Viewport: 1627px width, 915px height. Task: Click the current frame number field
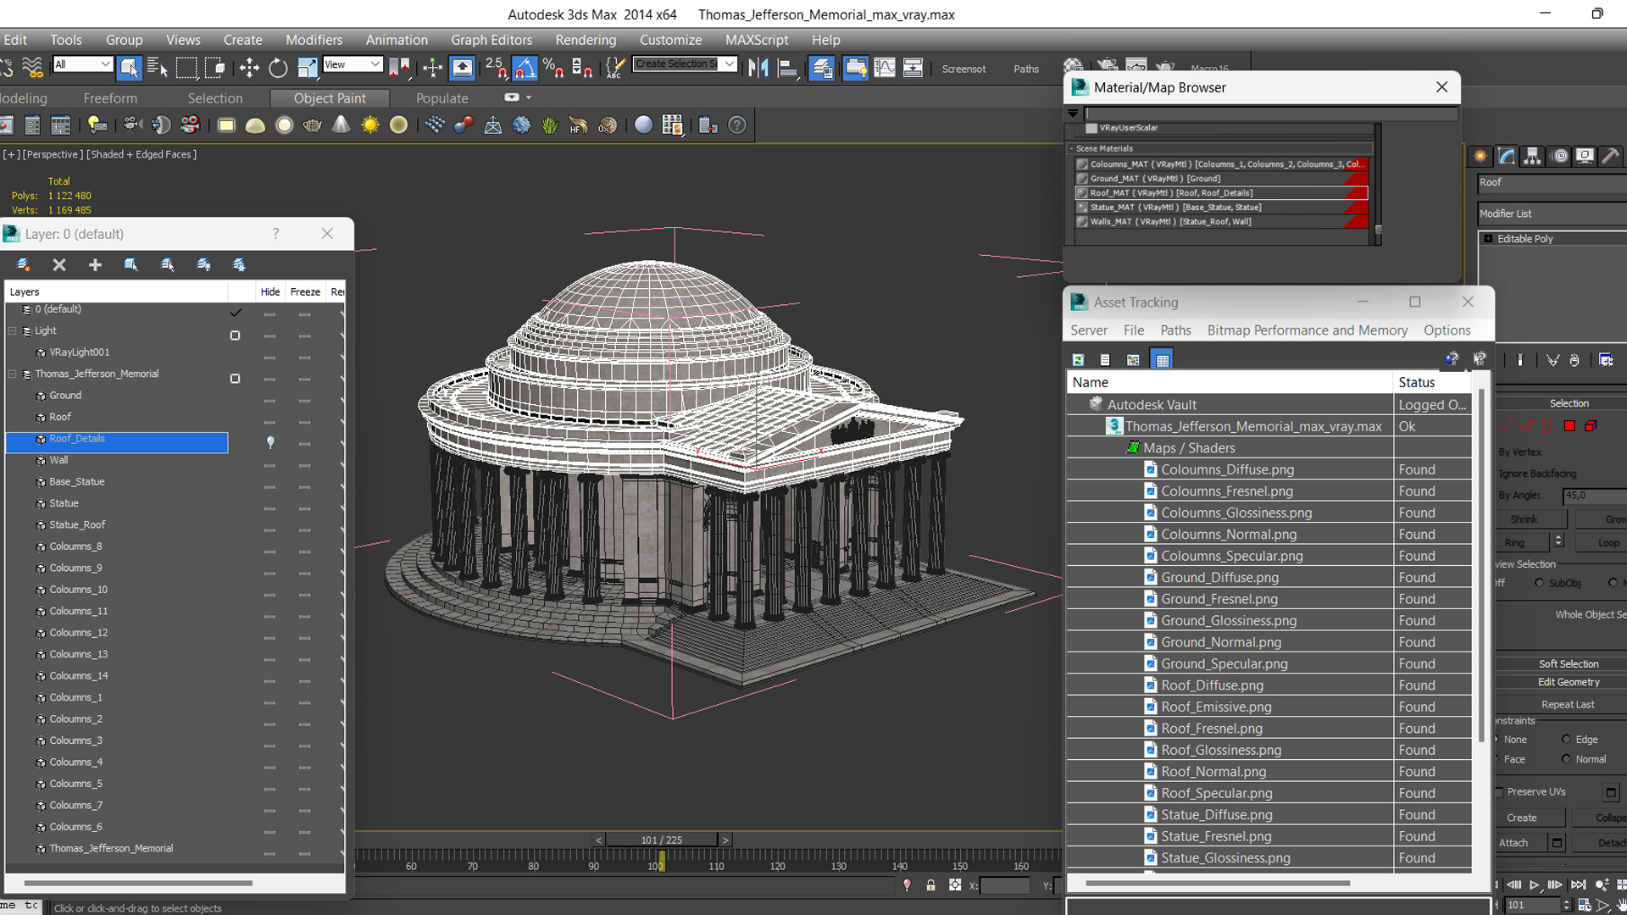(1532, 905)
